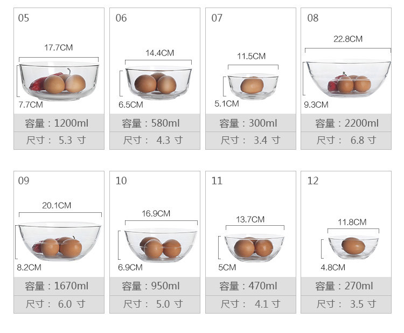Screen dimensions: 404x333
Task: Click the small bowl 07 image
Action: click(253, 86)
